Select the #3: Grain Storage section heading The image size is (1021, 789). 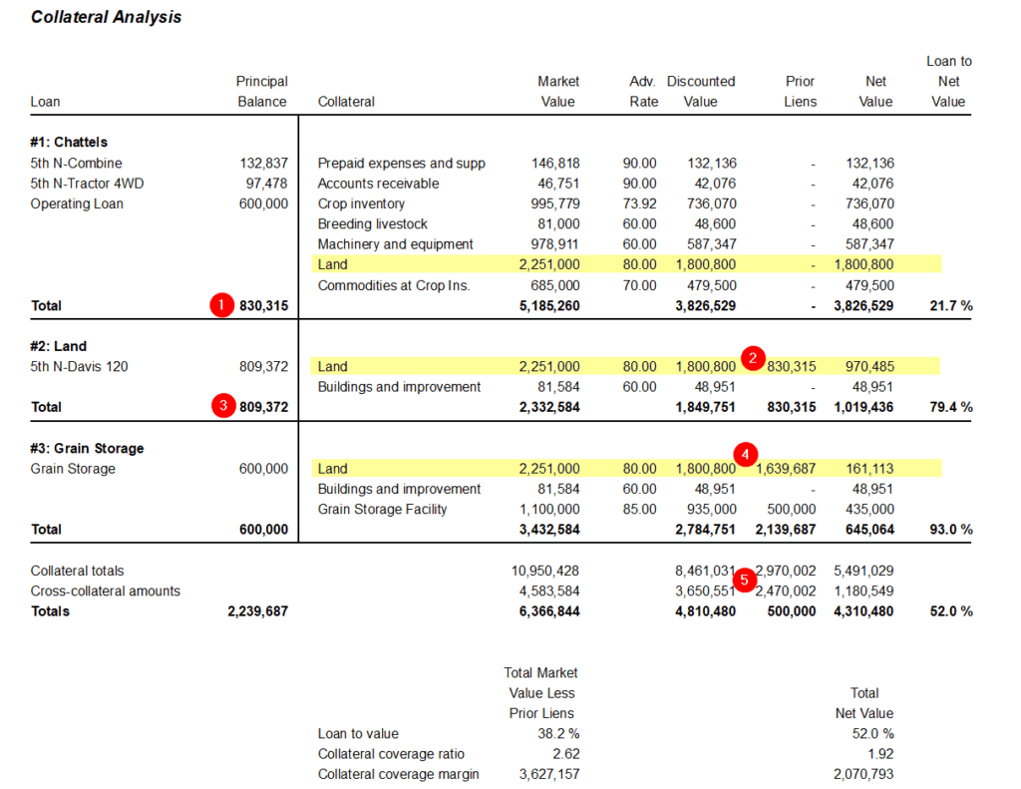coord(87,449)
